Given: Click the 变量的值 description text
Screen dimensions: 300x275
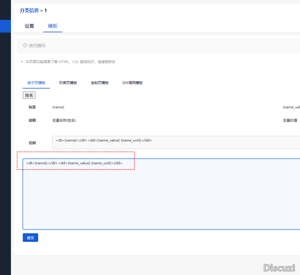Looking at the screenshot, I should pos(290,120).
